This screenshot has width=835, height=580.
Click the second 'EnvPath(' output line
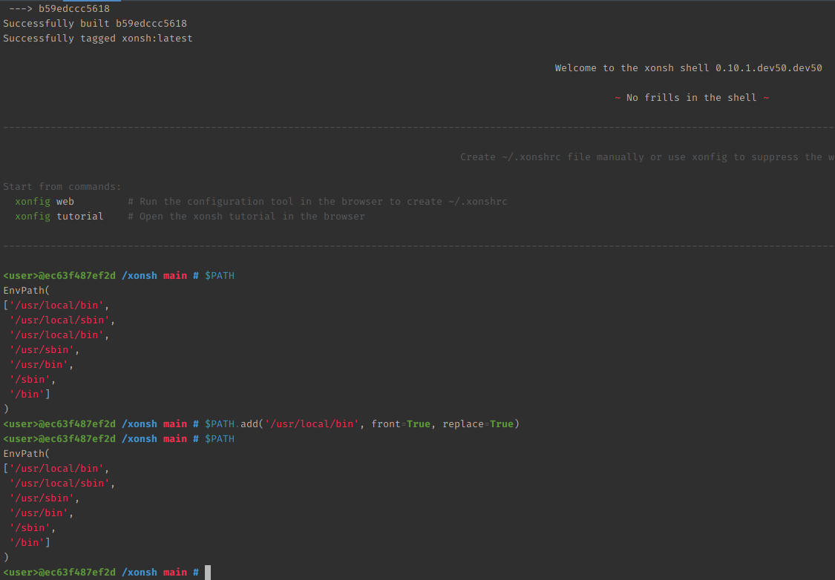(26, 454)
